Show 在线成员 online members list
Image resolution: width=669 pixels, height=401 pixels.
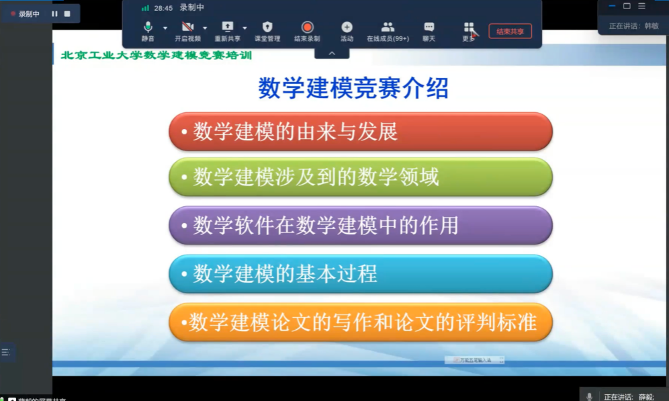point(388,28)
